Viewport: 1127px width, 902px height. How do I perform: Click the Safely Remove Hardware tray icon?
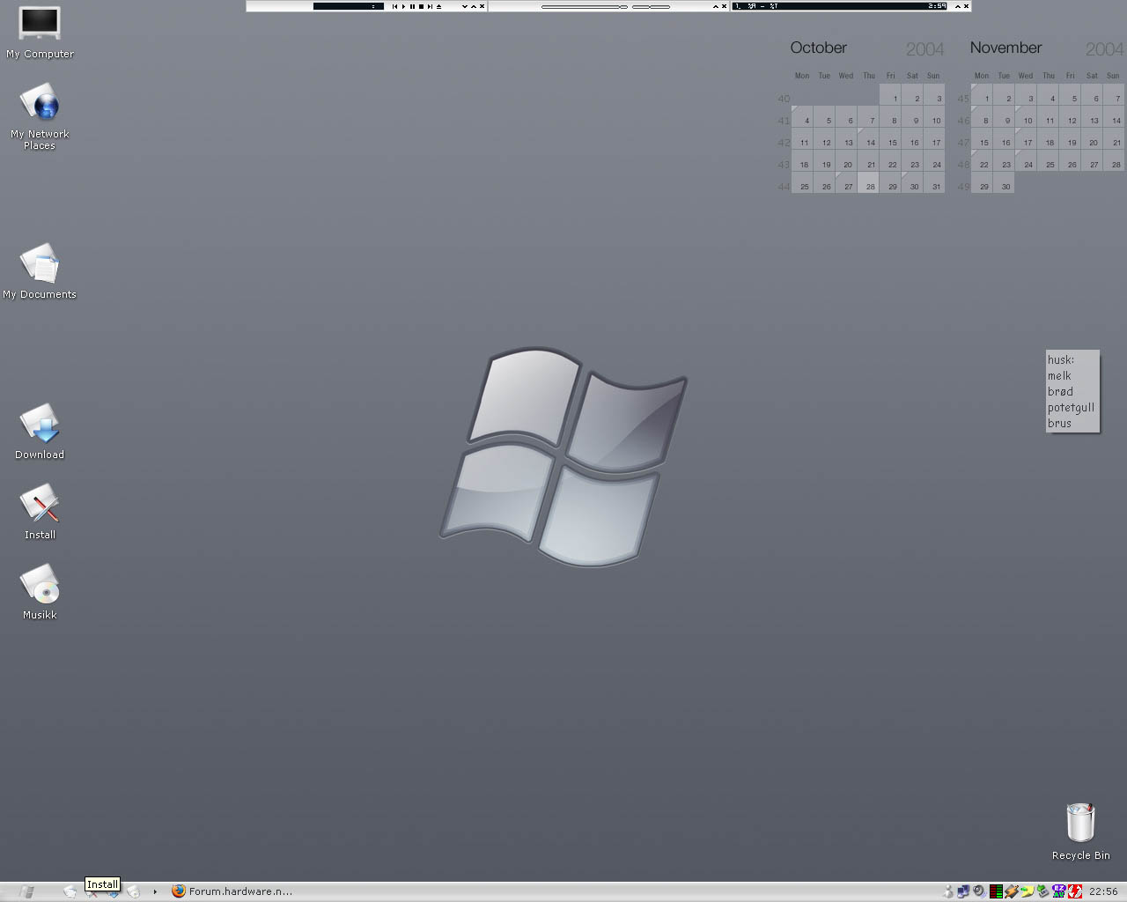pos(1043,891)
